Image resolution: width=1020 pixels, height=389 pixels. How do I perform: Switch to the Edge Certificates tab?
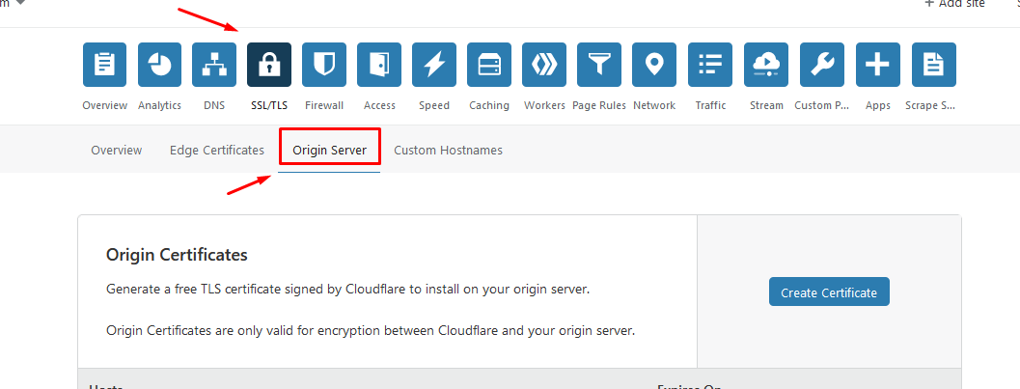click(217, 151)
